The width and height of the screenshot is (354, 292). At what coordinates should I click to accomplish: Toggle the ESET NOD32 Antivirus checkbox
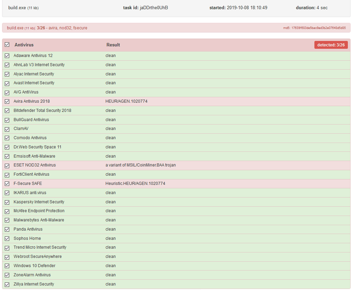7,165
